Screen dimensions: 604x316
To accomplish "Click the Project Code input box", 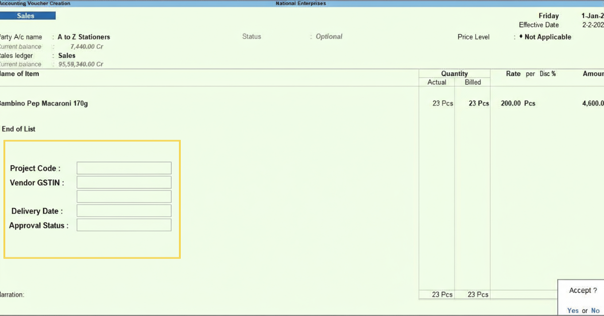I will tap(124, 168).
